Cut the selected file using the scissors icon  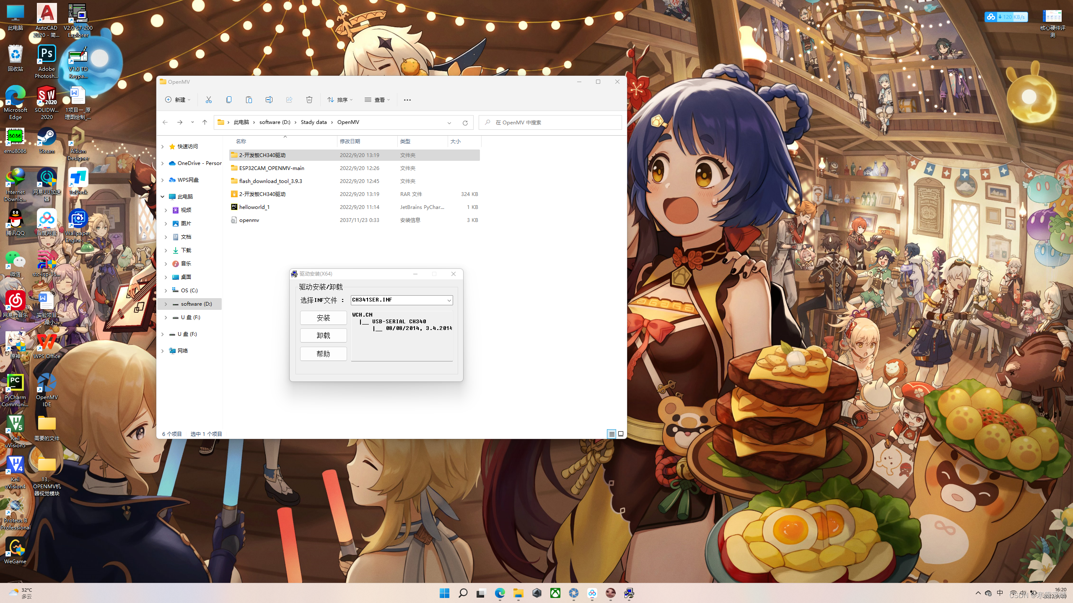click(208, 100)
